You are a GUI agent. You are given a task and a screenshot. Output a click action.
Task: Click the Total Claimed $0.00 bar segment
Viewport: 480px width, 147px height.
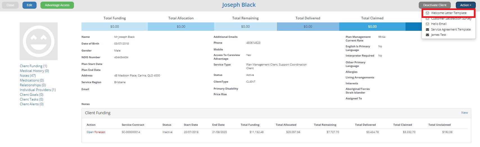coord(372,27)
